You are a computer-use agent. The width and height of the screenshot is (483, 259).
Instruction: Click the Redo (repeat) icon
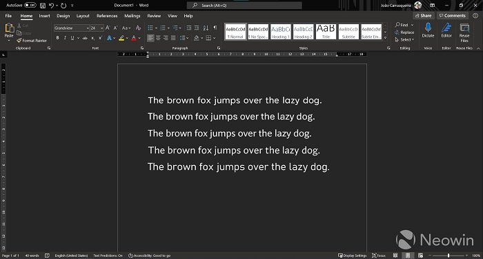pyautogui.click(x=63, y=6)
